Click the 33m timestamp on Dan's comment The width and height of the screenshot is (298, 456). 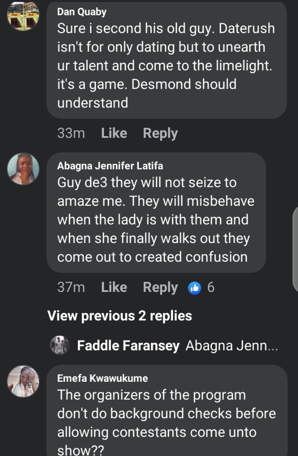tap(71, 133)
